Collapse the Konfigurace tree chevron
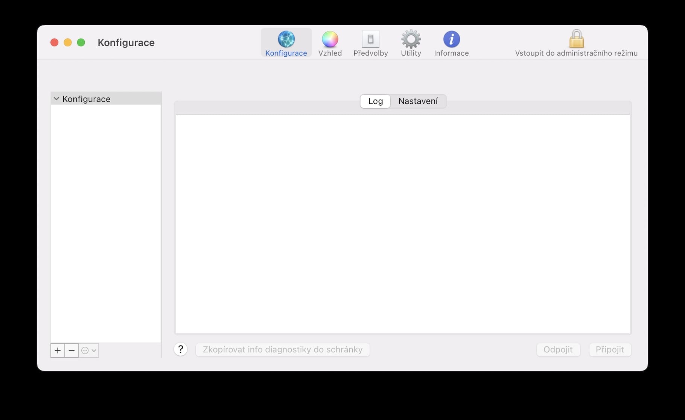This screenshot has height=420, width=685. click(x=56, y=99)
